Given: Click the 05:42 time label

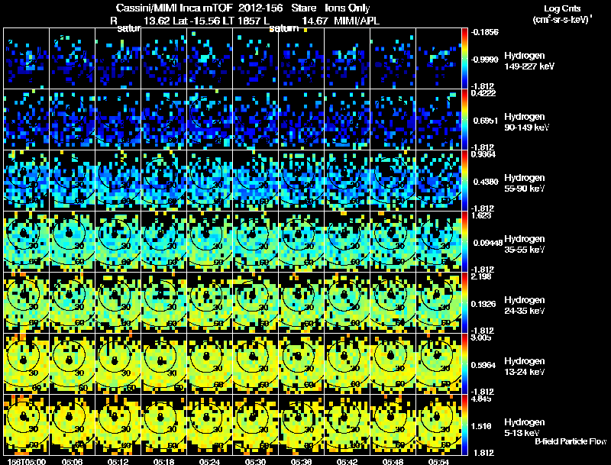Looking at the screenshot, I should tap(348, 462).
